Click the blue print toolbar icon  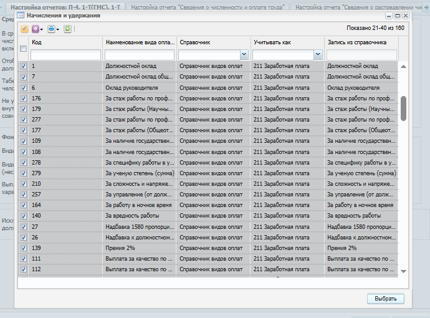click(x=51, y=29)
